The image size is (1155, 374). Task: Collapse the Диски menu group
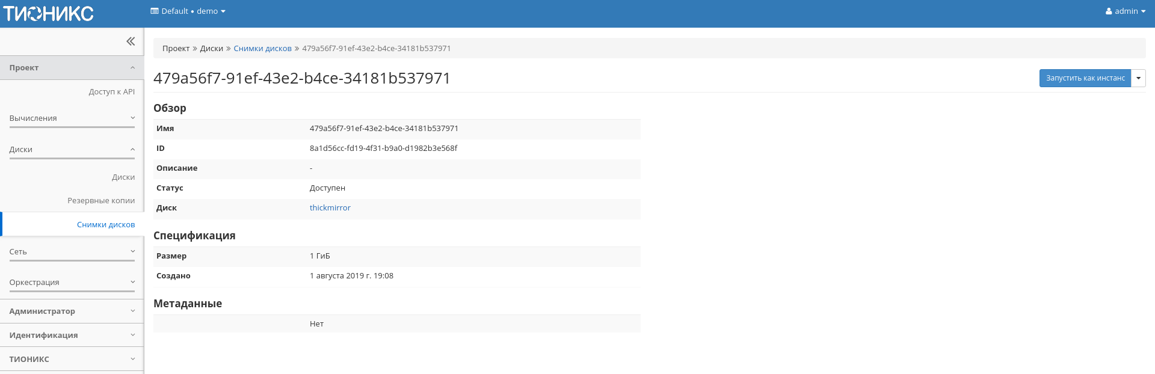pos(72,150)
